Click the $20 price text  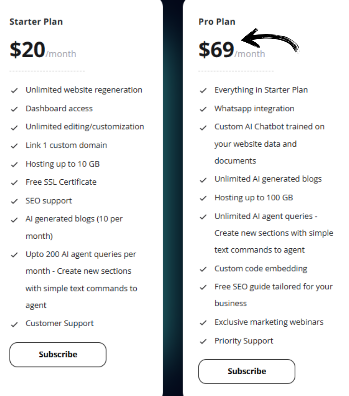click(x=27, y=49)
